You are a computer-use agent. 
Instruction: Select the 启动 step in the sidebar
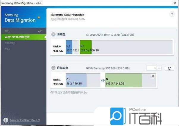coord(7,31)
